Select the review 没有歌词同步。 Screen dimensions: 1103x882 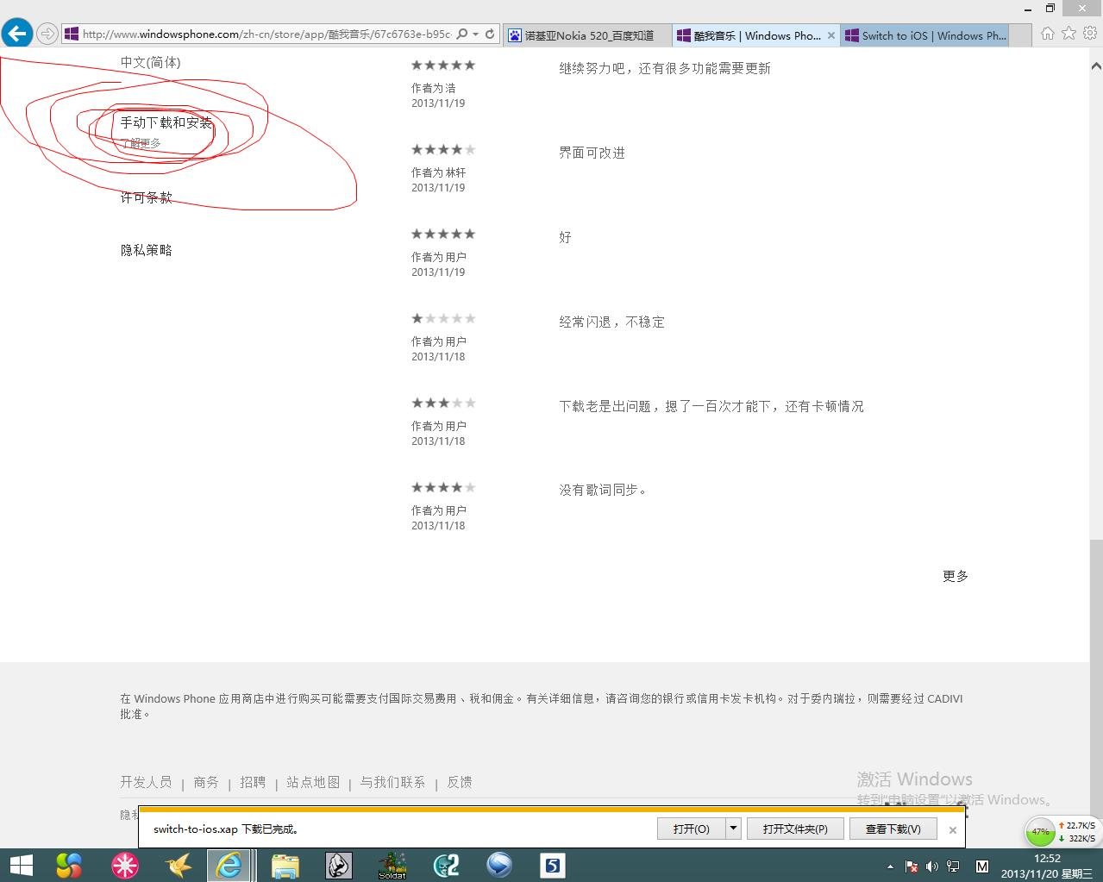click(x=603, y=490)
